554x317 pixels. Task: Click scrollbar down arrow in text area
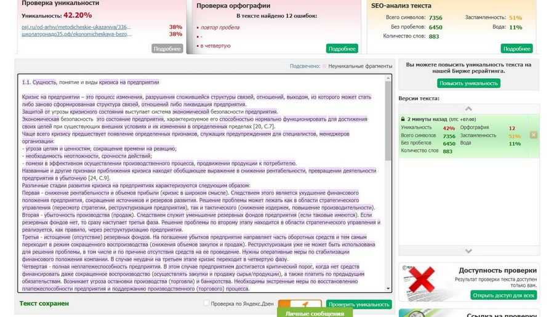[x=388, y=289]
